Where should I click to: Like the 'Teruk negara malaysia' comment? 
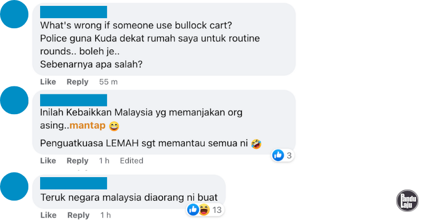tap(48, 215)
